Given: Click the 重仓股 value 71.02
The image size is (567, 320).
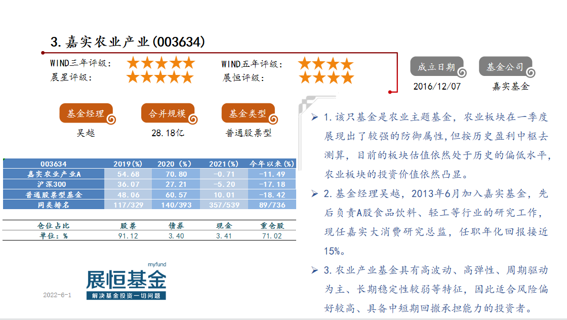Looking at the screenshot, I should (x=271, y=236).
